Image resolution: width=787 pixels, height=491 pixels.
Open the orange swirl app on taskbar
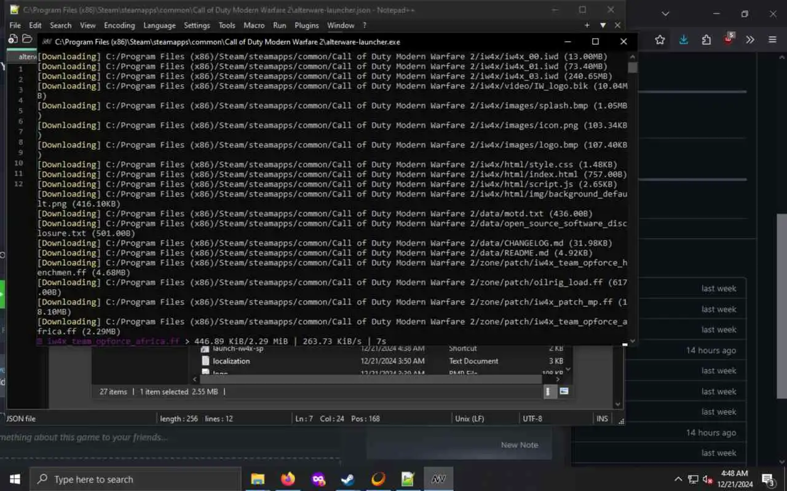[378, 479]
